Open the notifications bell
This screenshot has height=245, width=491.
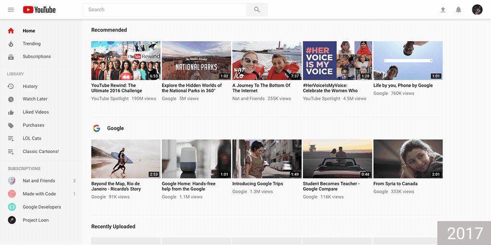458,10
